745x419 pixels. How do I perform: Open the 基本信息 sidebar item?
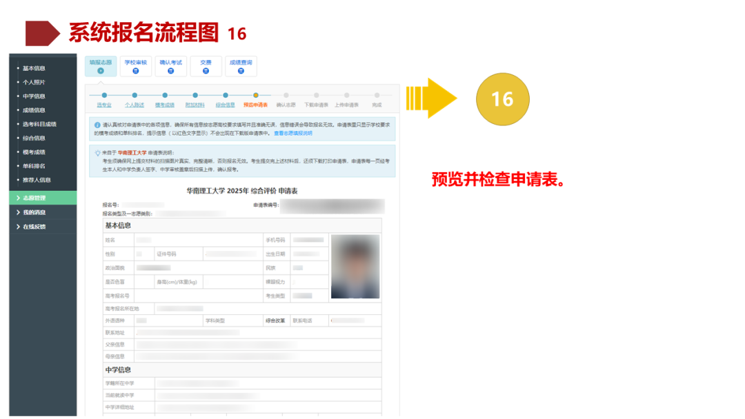[34, 68]
